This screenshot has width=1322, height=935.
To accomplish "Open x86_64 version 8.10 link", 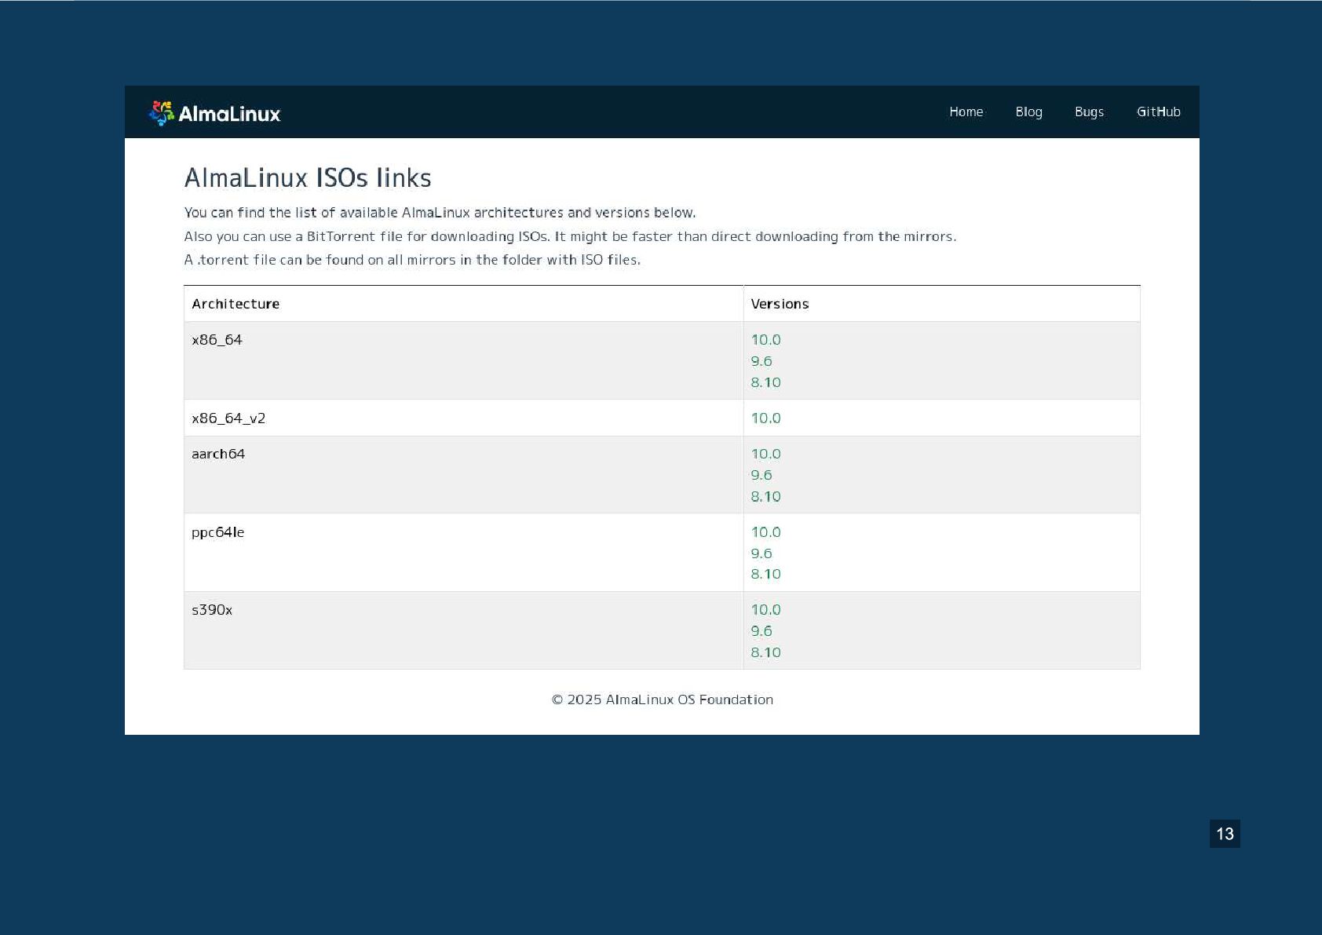I will pos(765,382).
